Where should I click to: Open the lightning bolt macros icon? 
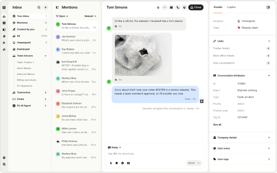coord(111,163)
